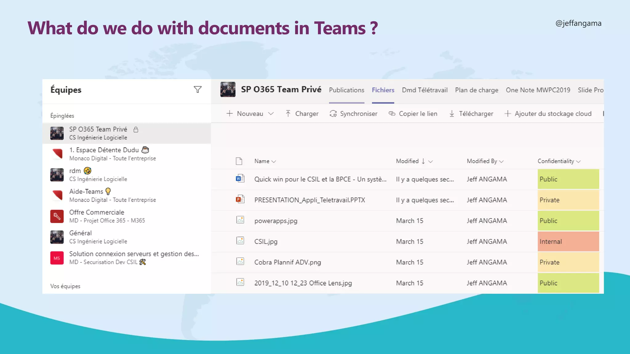Click the Modified sort arrow icon
Viewport: 630px width, 354px height.
423,161
